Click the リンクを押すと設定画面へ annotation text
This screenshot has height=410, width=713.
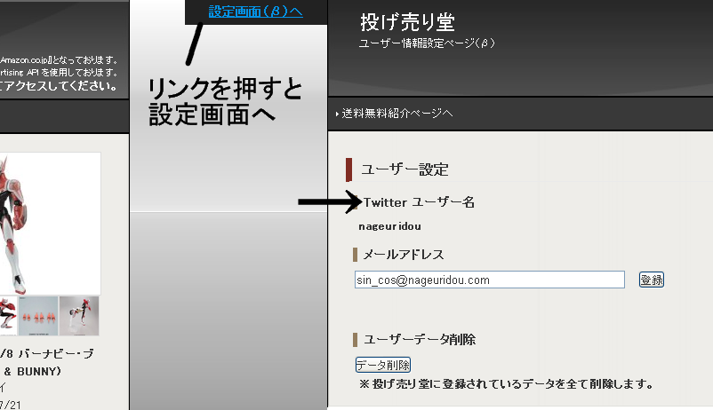(224, 101)
